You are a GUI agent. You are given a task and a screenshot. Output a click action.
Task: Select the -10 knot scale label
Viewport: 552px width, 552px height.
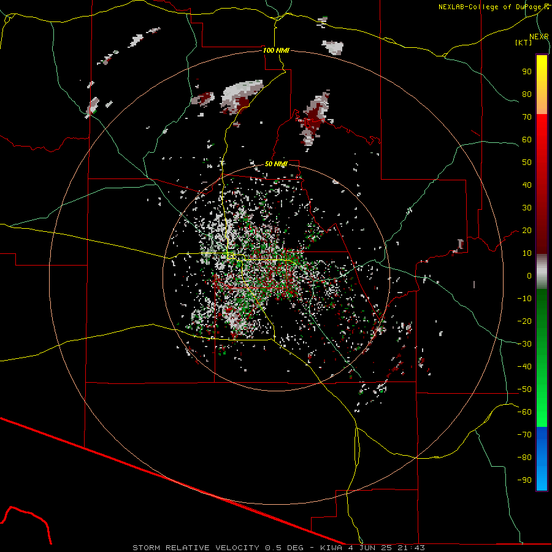(x=524, y=299)
